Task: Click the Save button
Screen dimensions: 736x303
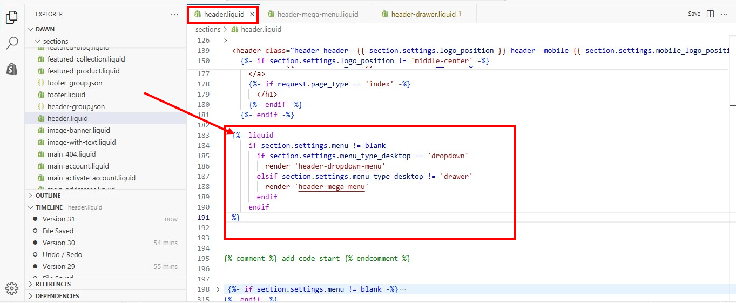Action: pos(694,14)
